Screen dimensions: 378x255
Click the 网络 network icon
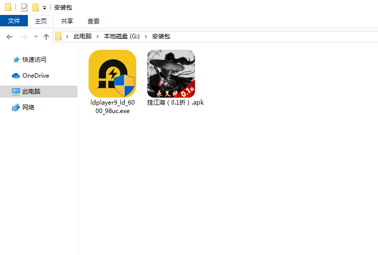click(16, 108)
